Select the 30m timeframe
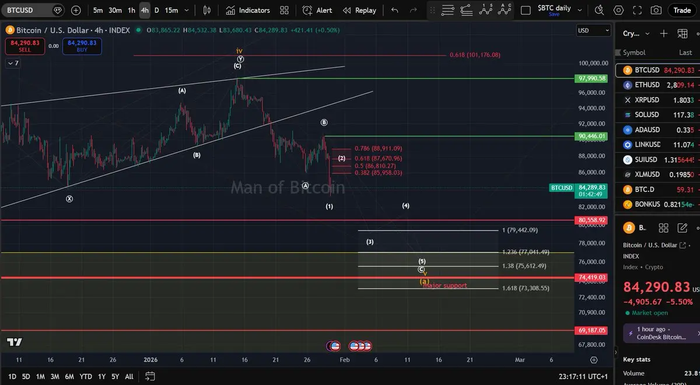Viewport: 700px width, 385px height. pyautogui.click(x=115, y=10)
